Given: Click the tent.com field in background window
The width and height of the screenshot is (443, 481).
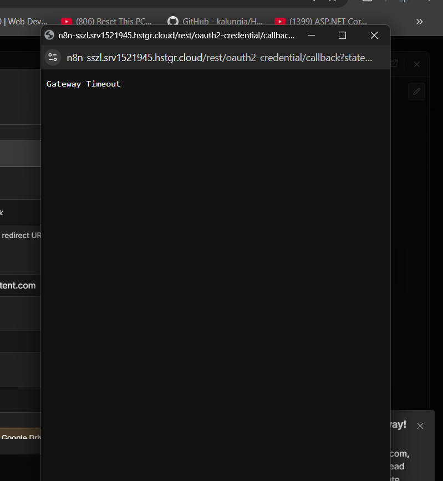Looking at the screenshot, I should 20,285.
